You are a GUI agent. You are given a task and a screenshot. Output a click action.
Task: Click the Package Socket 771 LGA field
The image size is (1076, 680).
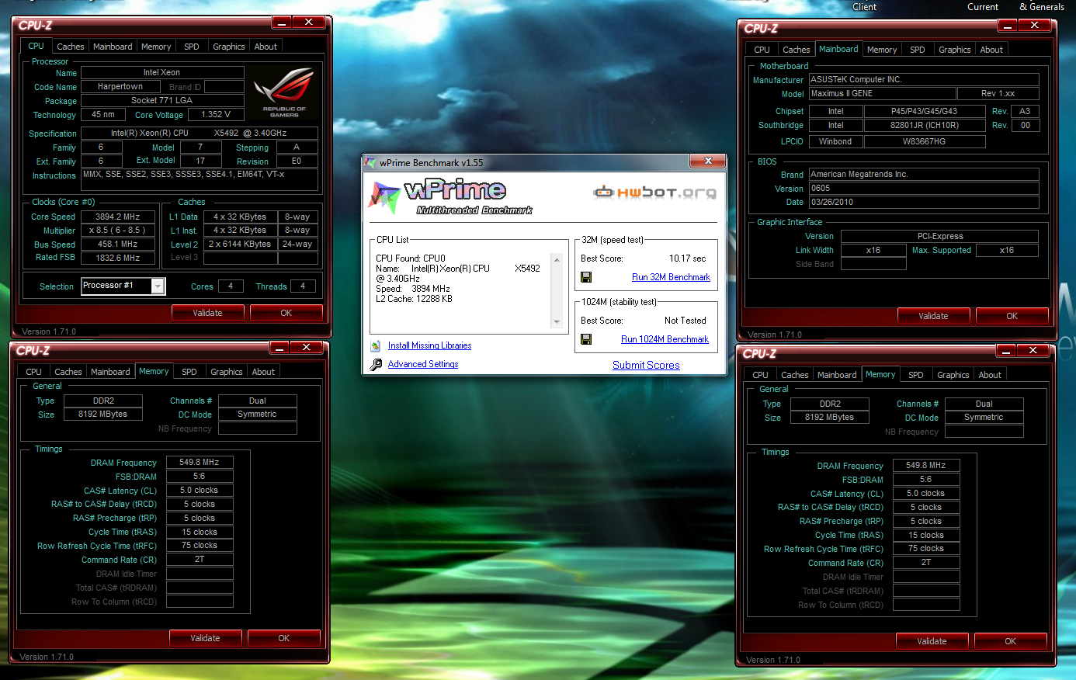click(162, 100)
